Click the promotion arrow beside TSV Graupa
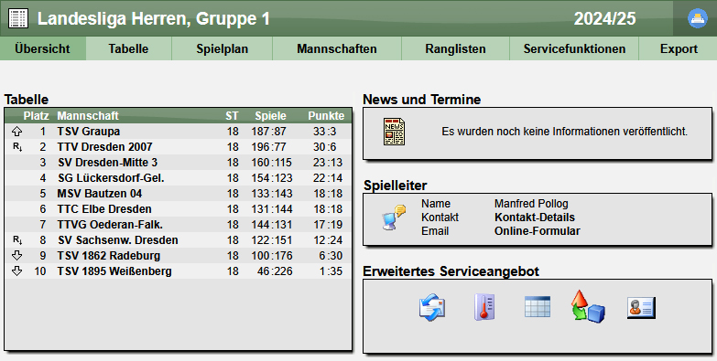The image size is (717, 361). click(16, 132)
